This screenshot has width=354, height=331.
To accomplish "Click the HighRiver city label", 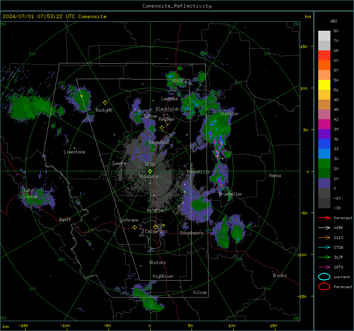I will click(163, 276).
